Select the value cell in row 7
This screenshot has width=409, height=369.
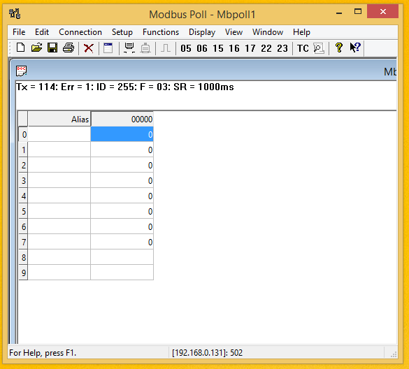coord(122,242)
